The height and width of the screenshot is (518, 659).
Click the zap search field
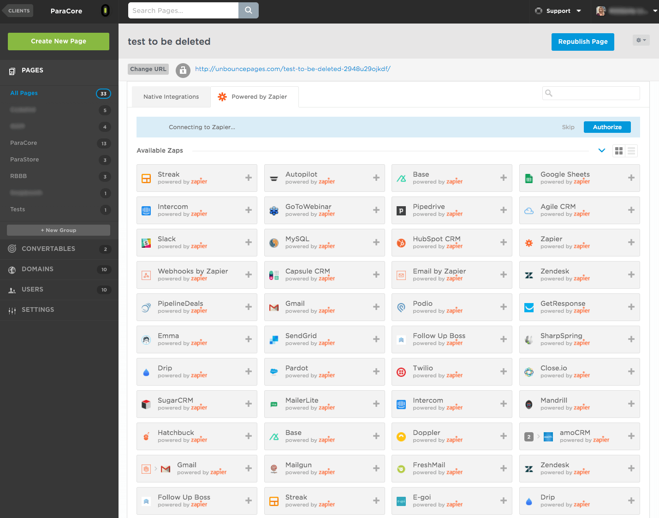point(591,93)
